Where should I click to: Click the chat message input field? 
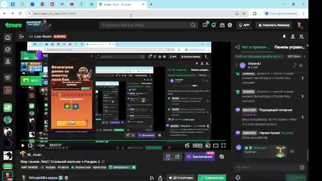pos(267,167)
